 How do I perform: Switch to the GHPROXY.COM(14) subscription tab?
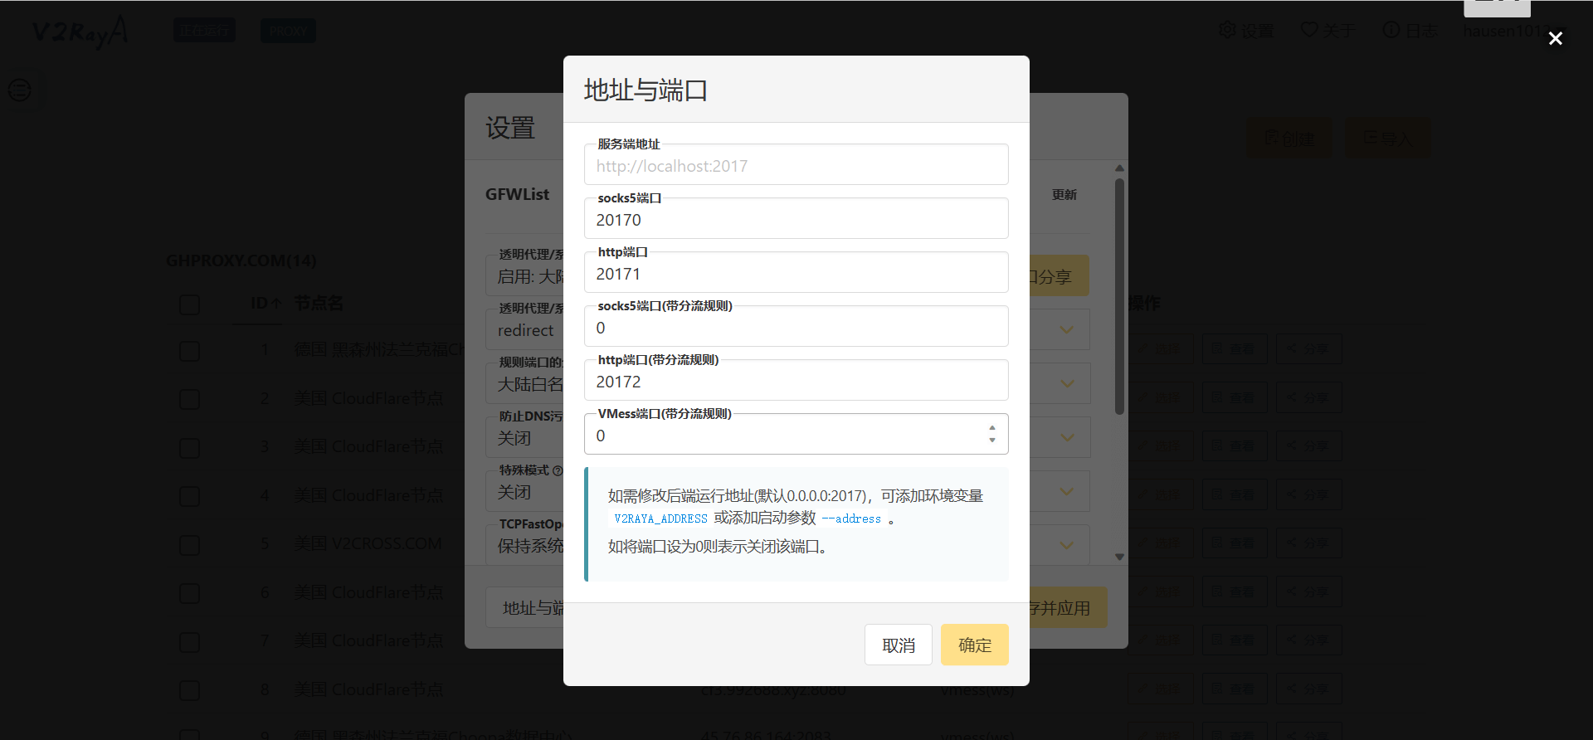[241, 260]
